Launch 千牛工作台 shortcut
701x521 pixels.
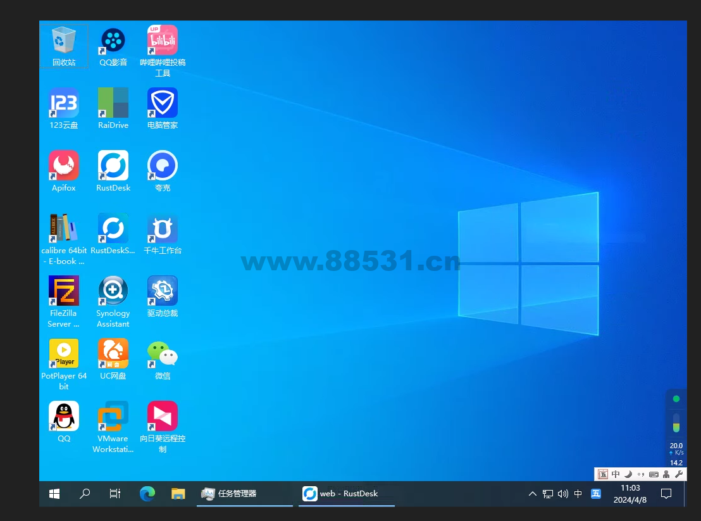pyautogui.click(x=163, y=234)
